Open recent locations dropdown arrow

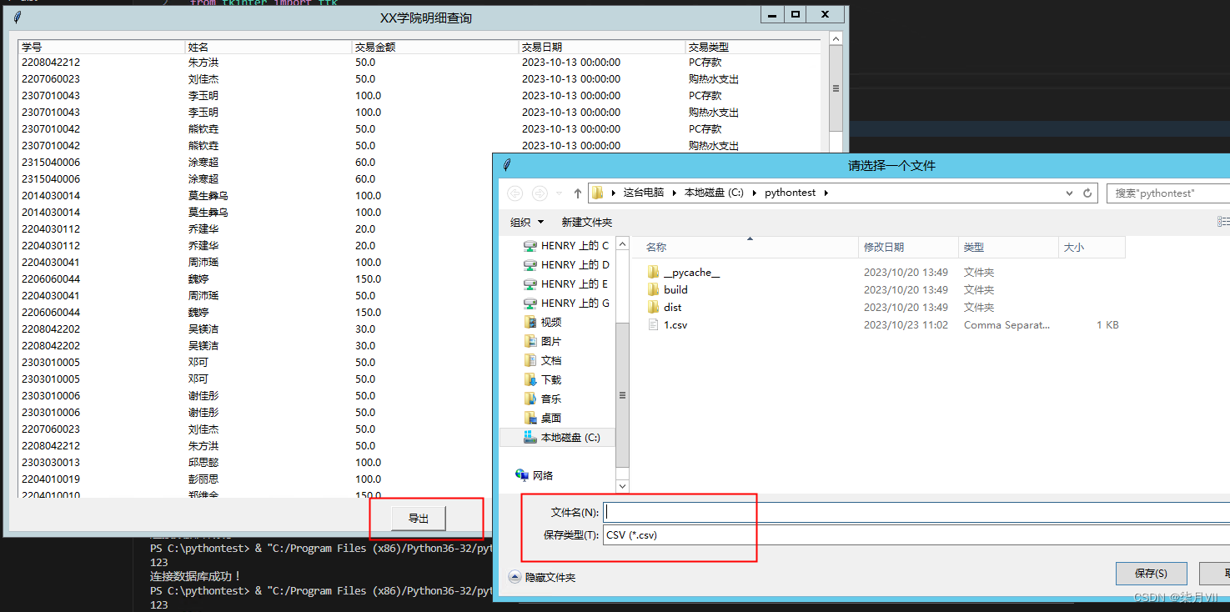[x=560, y=193]
